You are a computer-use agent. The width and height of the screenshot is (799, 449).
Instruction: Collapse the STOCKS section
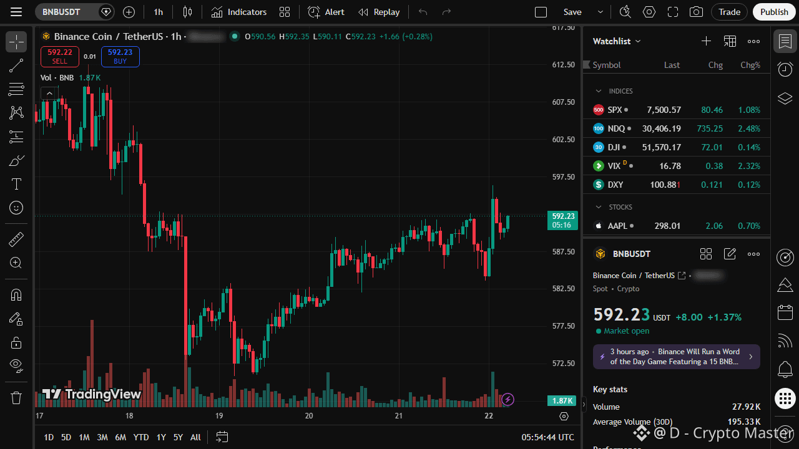(599, 207)
